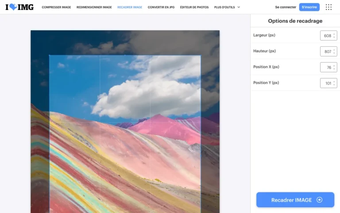Open Convertir en JPG tool
Screen dimensions: 340x213
click(161, 7)
